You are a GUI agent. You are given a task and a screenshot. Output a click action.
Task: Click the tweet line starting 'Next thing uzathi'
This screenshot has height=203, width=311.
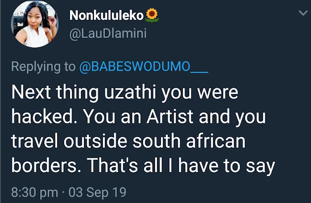[125, 93]
